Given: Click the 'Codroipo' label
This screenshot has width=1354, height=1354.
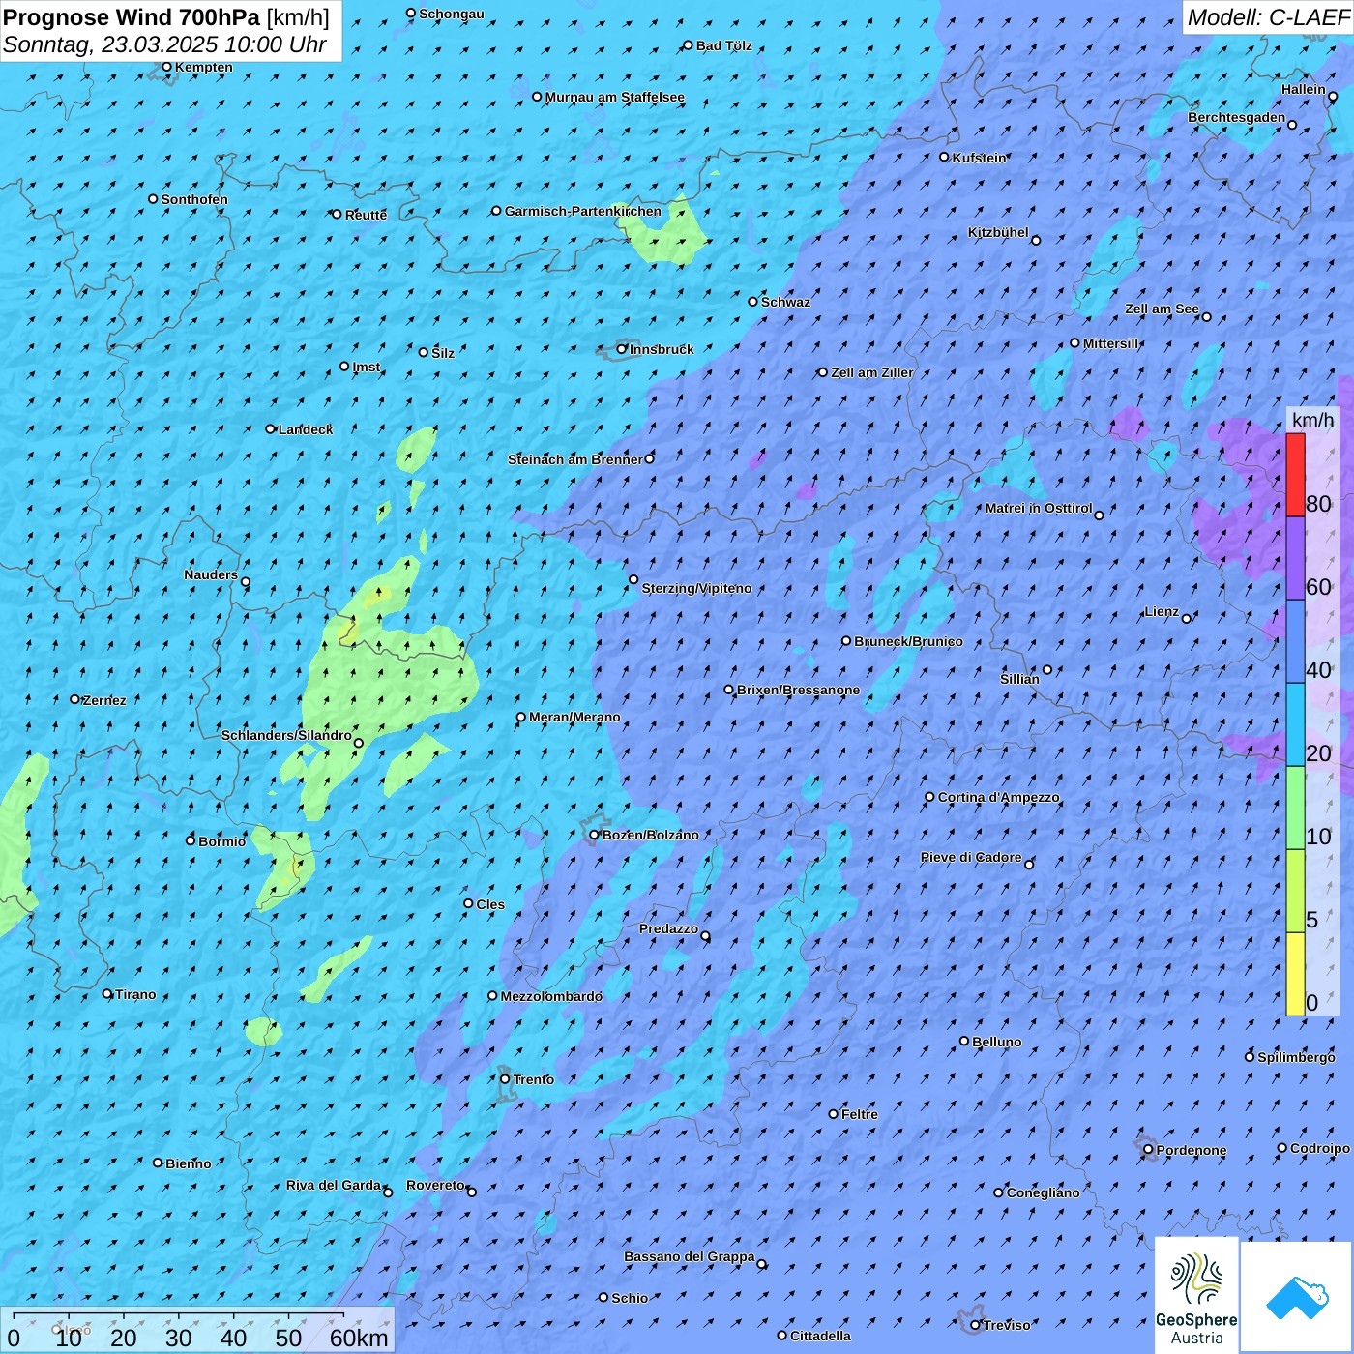Looking at the screenshot, I should click(x=1320, y=1148).
